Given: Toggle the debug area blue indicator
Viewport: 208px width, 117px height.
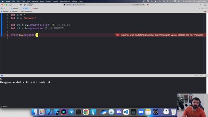Looking at the screenshot, I should point(2,76).
